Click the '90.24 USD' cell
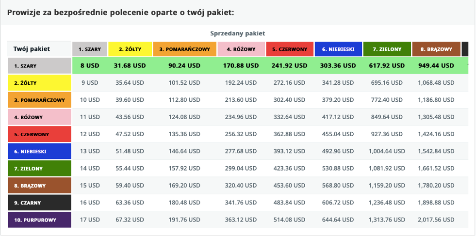Image resolution: width=476 pixels, height=236 pixels. pyautogui.click(x=184, y=65)
